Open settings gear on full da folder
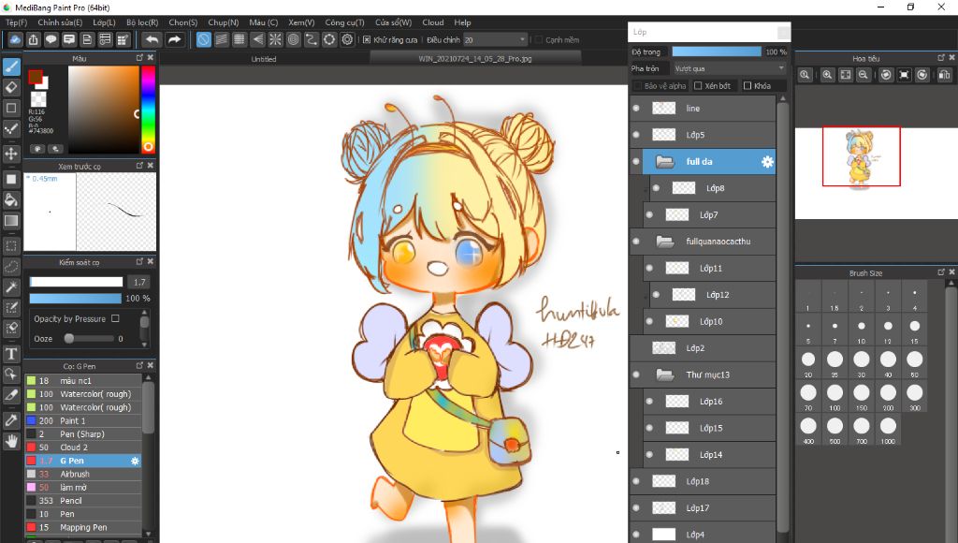The height and width of the screenshot is (543, 958). click(x=767, y=161)
